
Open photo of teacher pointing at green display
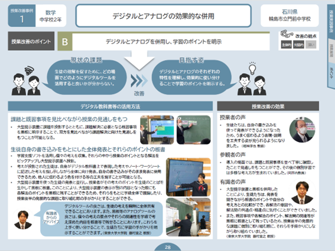(x=157, y=130)
